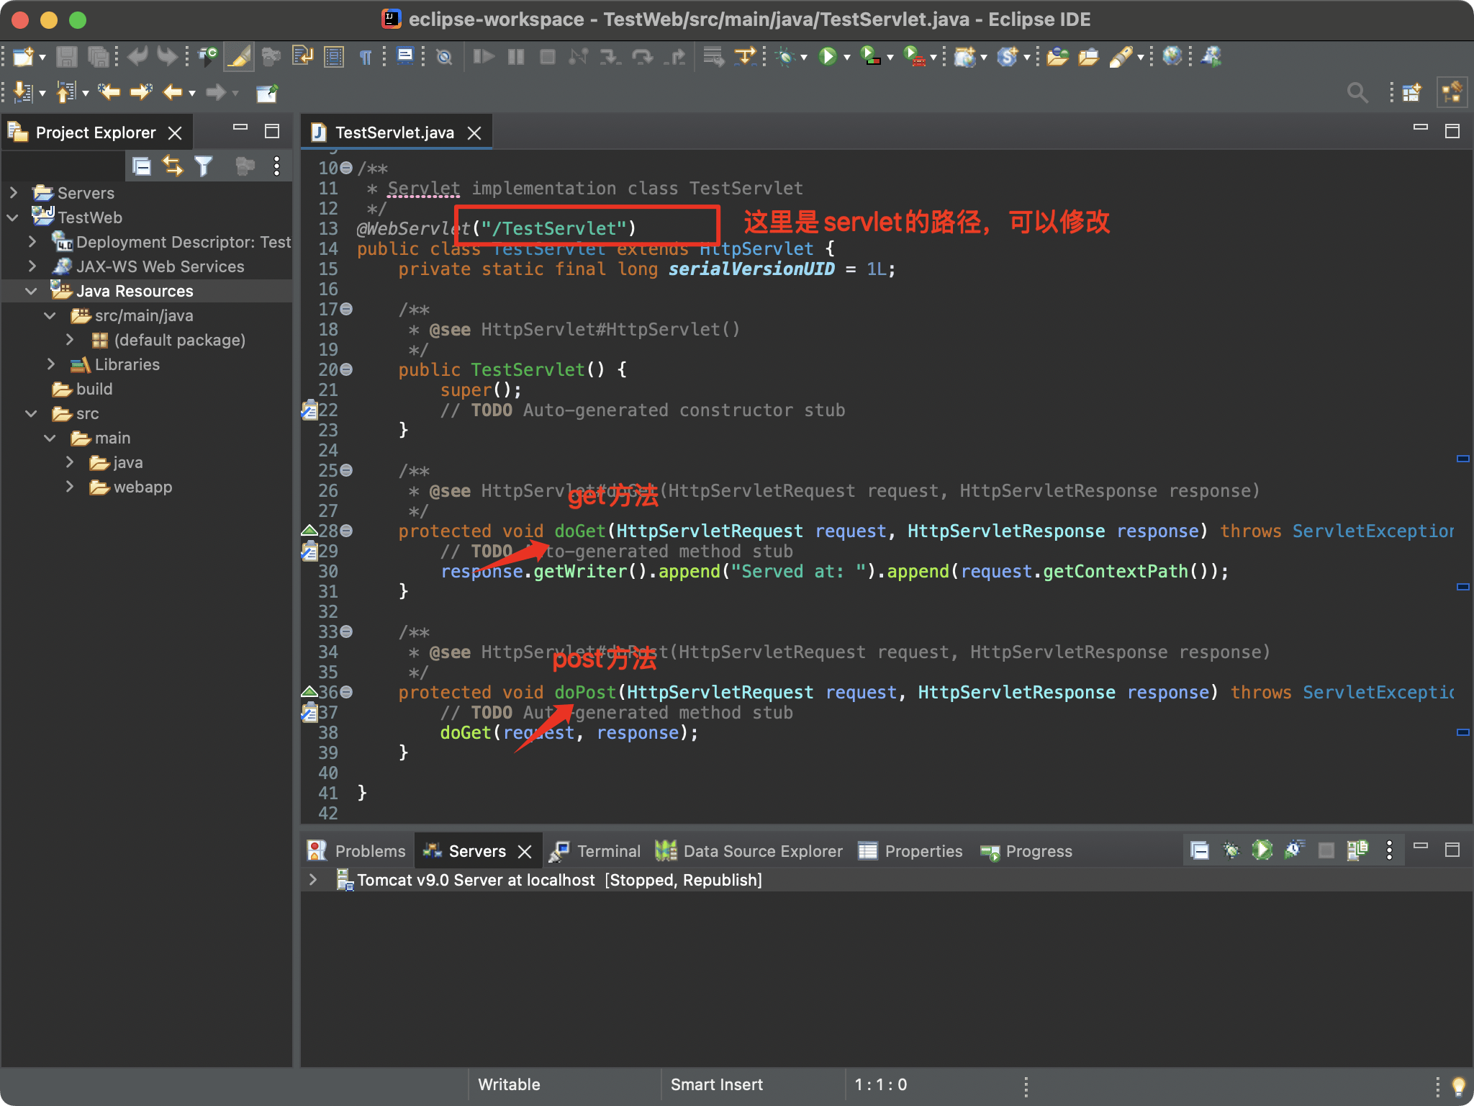
Task: Click the Resume debug button
Action: pyautogui.click(x=484, y=56)
